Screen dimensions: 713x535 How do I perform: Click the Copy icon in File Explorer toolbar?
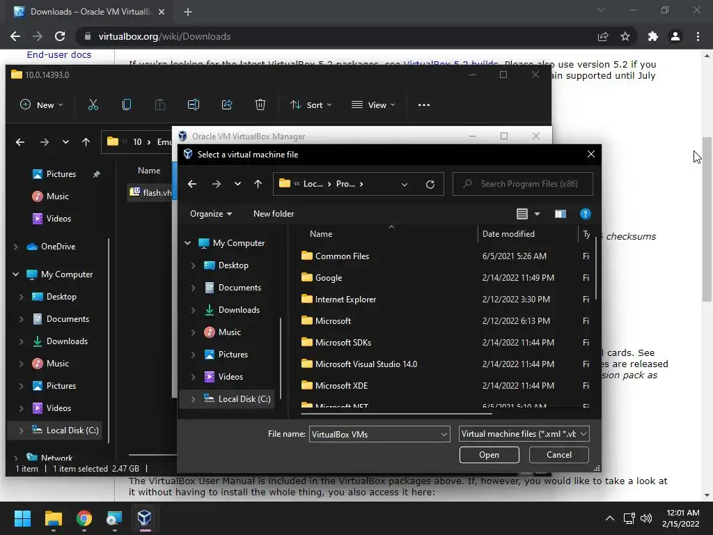click(x=127, y=105)
